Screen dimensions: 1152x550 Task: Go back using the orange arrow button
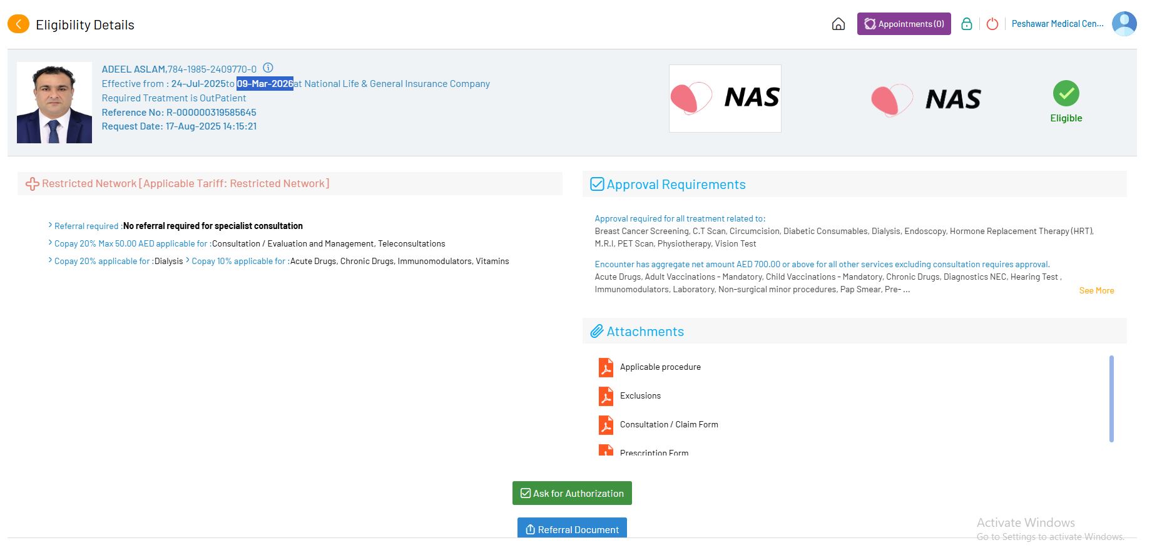click(19, 24)
